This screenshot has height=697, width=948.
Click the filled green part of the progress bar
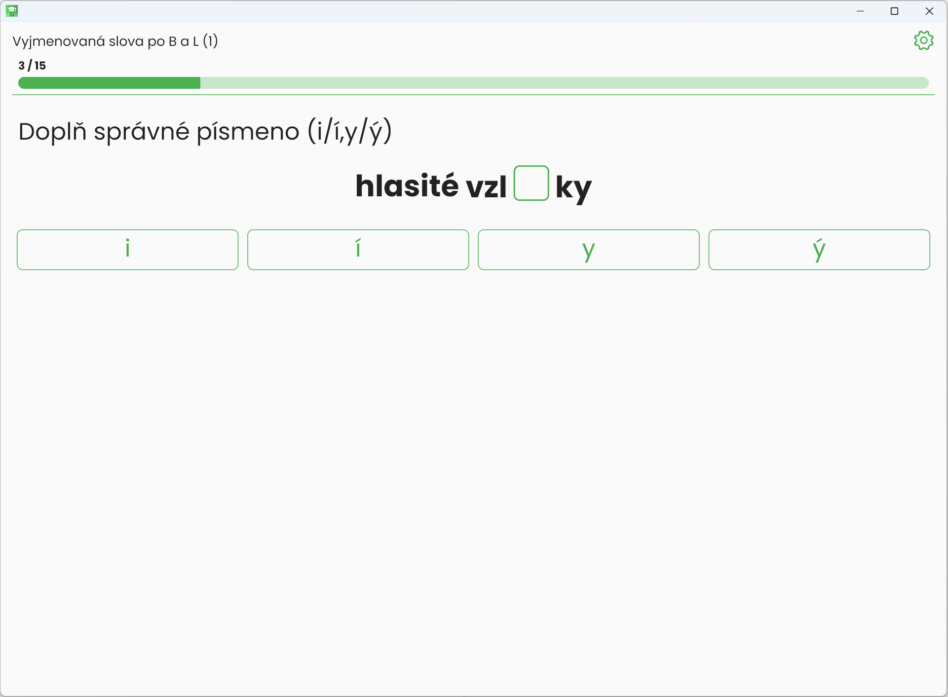click(x=109, y=83)
